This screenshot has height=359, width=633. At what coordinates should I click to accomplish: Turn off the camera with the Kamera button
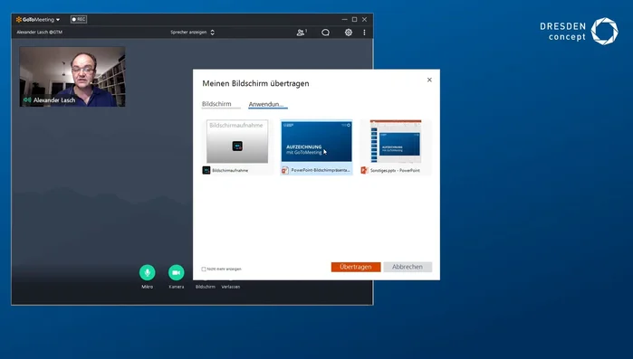pos(177,273)
